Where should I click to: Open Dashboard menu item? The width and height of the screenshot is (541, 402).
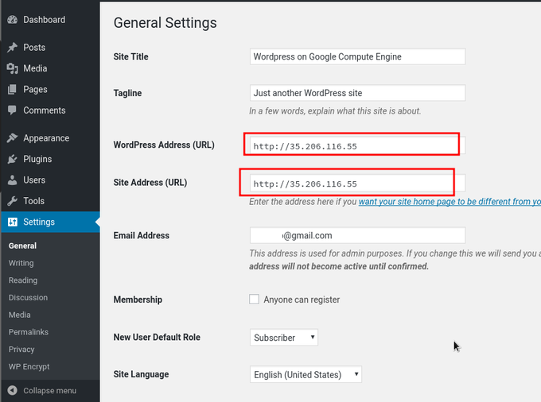[x=45, y=20]
